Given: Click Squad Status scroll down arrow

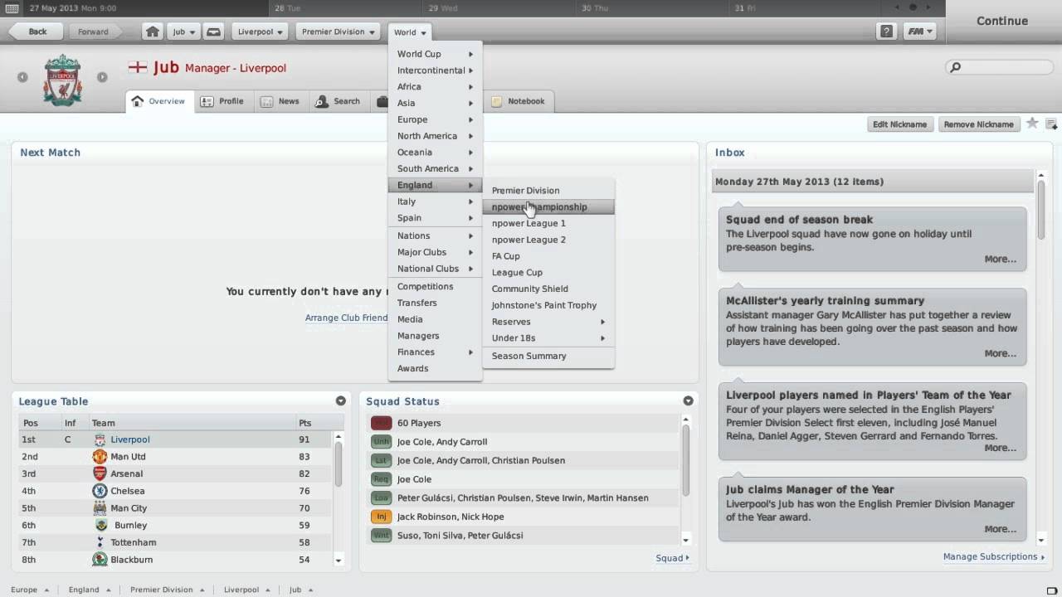Looking at the screenshot, I should (686, 540).
